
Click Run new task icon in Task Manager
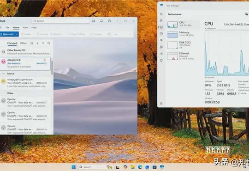click(246, 14)
